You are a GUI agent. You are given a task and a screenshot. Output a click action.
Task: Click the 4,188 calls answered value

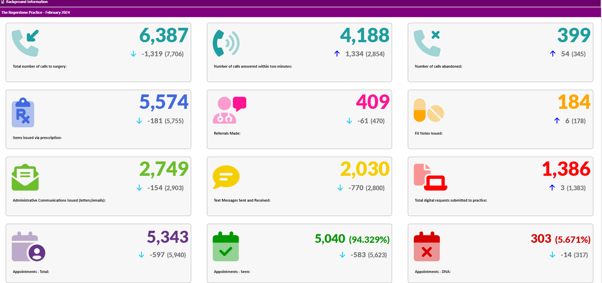(365, 35)
